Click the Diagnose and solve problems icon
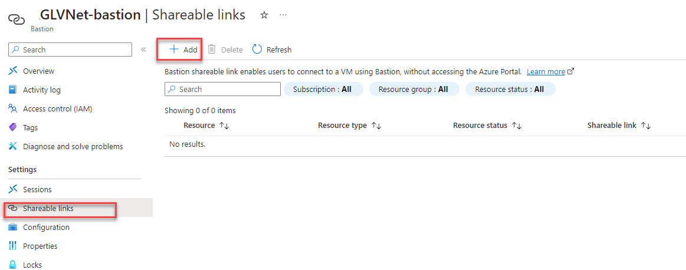Image resolution: width=686 pixels, height=270 pixels. (13, 146)
